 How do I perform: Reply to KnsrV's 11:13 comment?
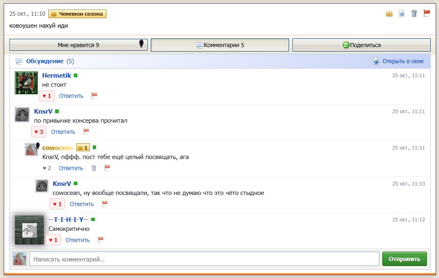[82, 204]
